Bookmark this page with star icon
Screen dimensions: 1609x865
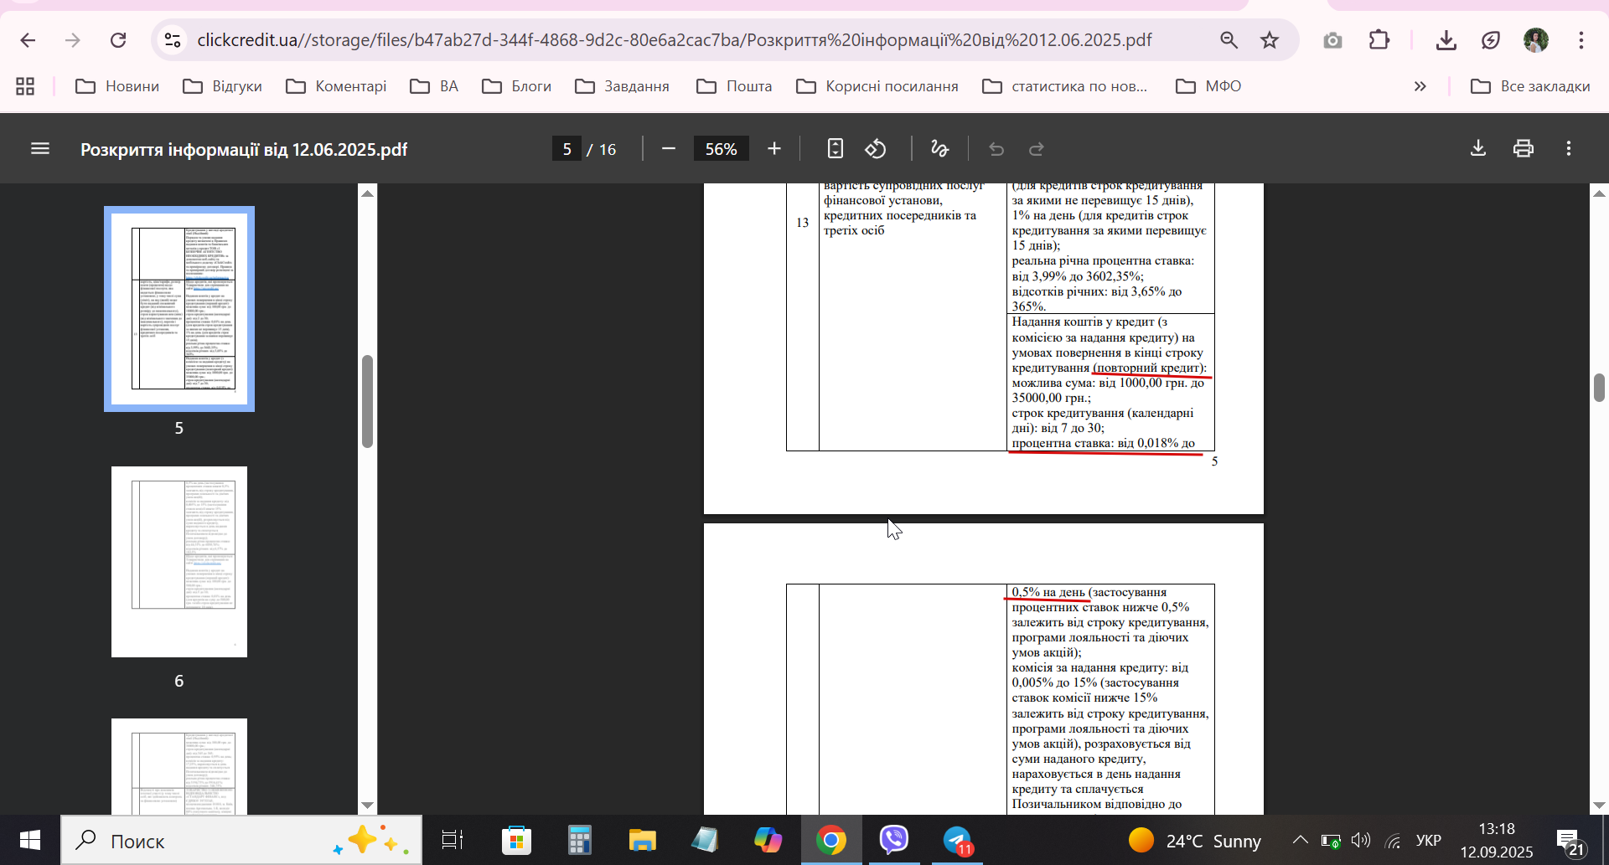[1270, 40]
